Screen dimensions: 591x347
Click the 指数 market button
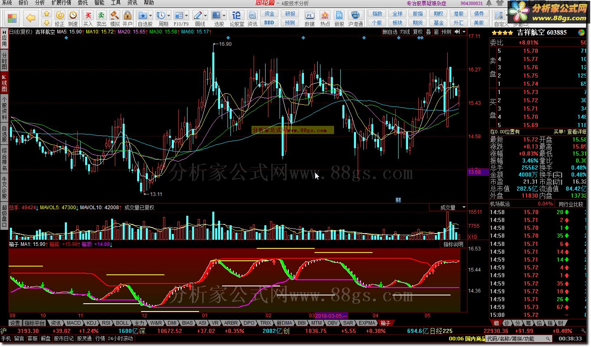tap(377, 14)
